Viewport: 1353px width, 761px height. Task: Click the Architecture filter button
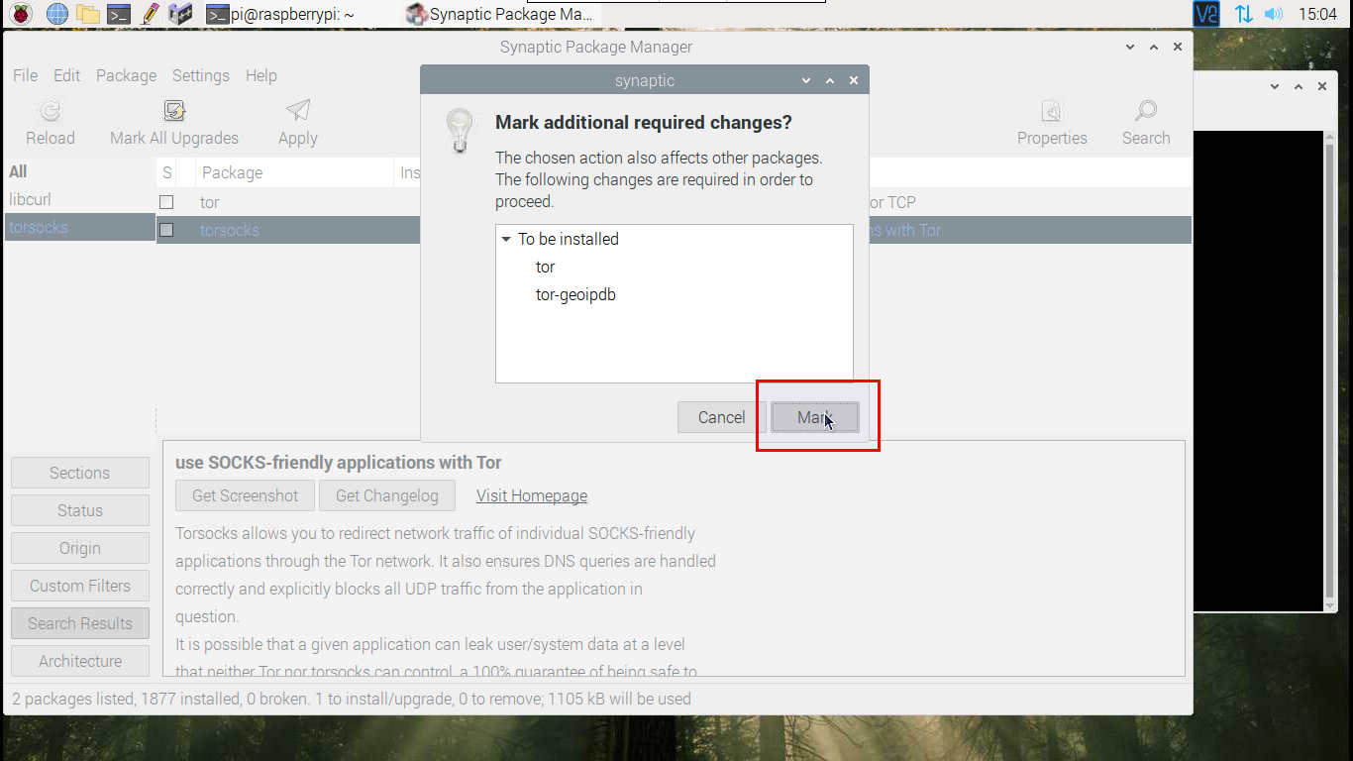pos(80,661)
